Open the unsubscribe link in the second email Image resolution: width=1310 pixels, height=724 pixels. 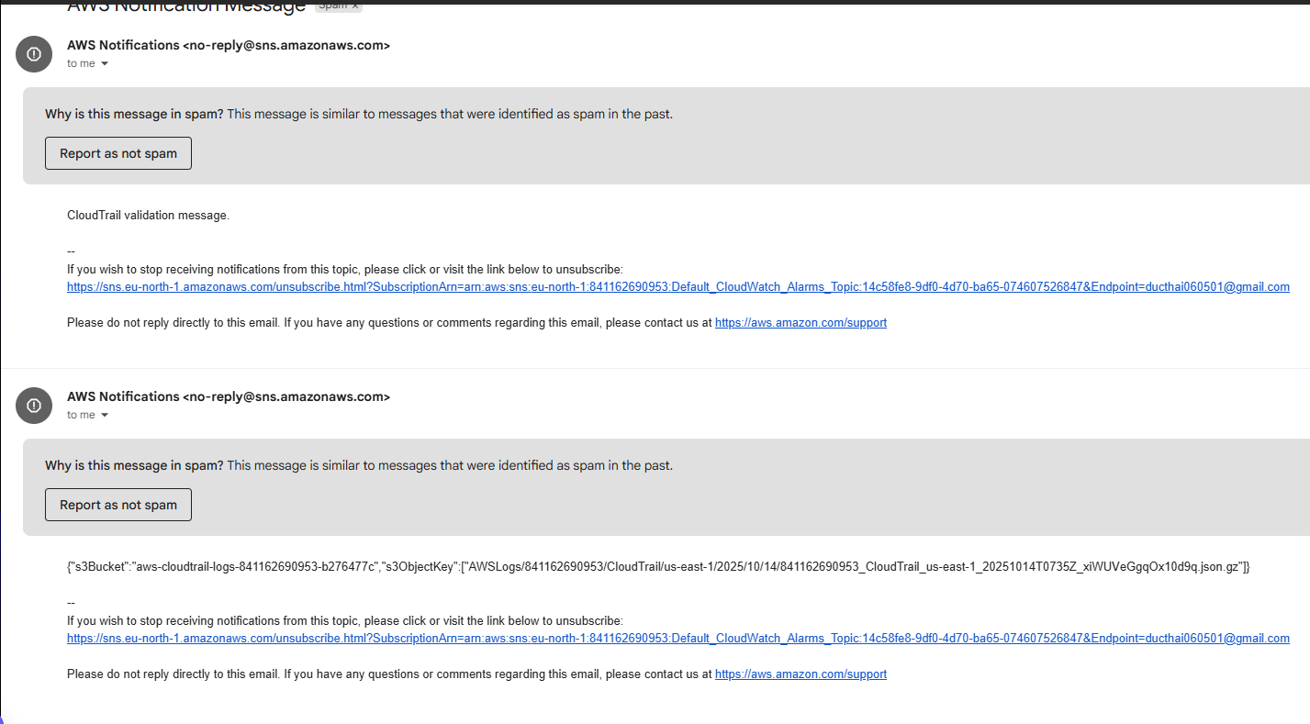coord(677,639)
